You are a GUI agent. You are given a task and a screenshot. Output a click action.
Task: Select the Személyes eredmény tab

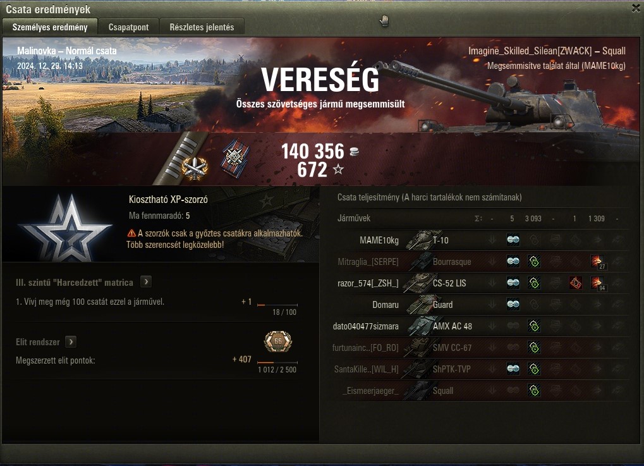coord(50,27)
